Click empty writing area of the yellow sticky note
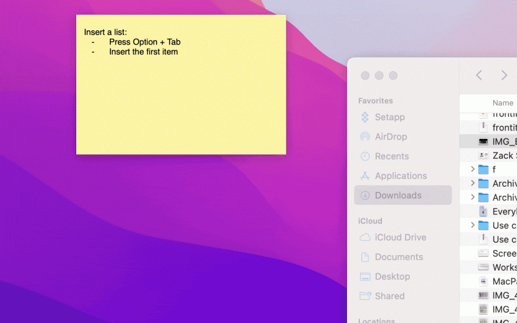Screen dimensions: 517x323 [181, 105]
